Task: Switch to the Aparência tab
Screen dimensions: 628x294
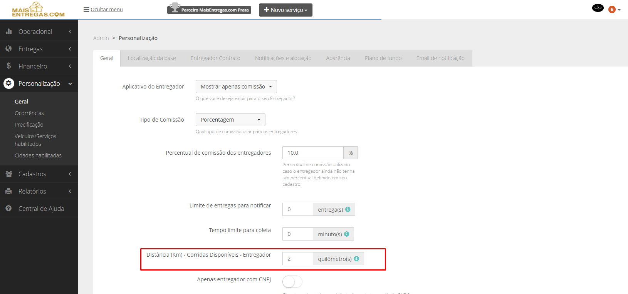Action: (x=338, y=58)
